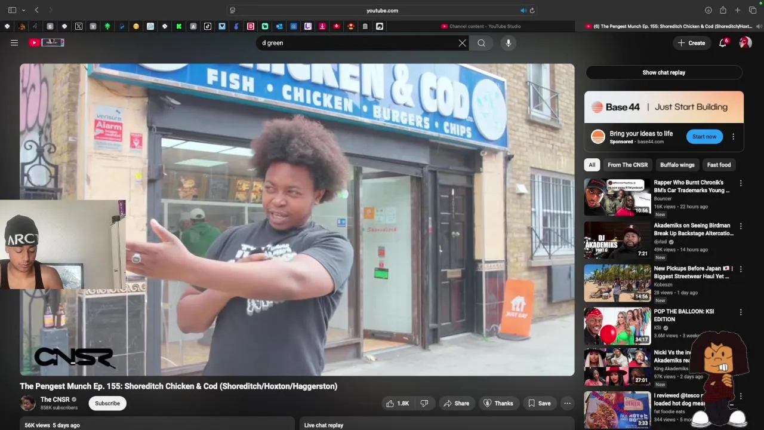This screenshot has width=764, height=430.
Task: Open the Tesco loaded hot dog thumbnail
Action: click(617, 410)
